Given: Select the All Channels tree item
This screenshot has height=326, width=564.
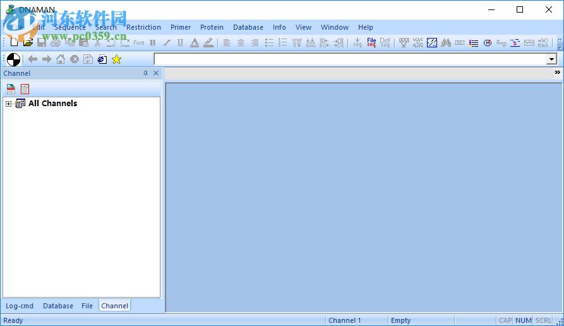Looking at the screenshot, I should 52,103.
